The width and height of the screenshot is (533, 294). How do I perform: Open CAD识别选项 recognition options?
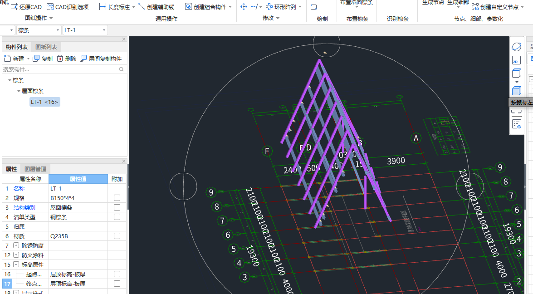coord(68,7)
